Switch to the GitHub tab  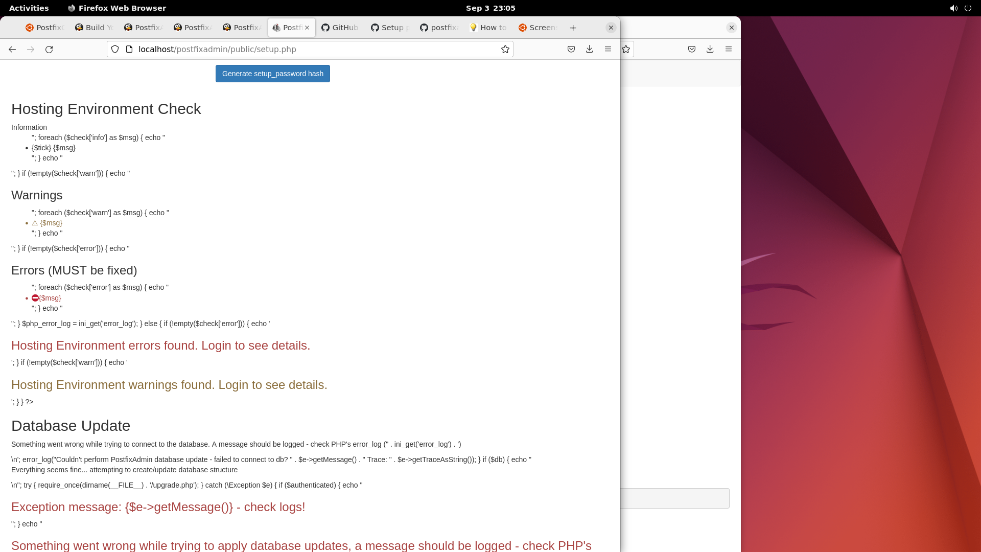[x=340, y=28]
